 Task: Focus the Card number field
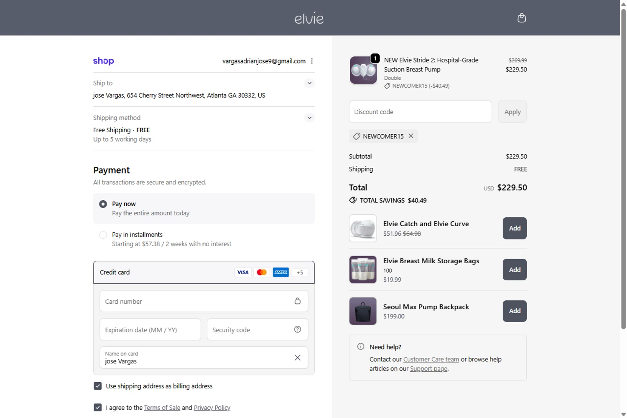pyautogui.click(x=204, y=301)
